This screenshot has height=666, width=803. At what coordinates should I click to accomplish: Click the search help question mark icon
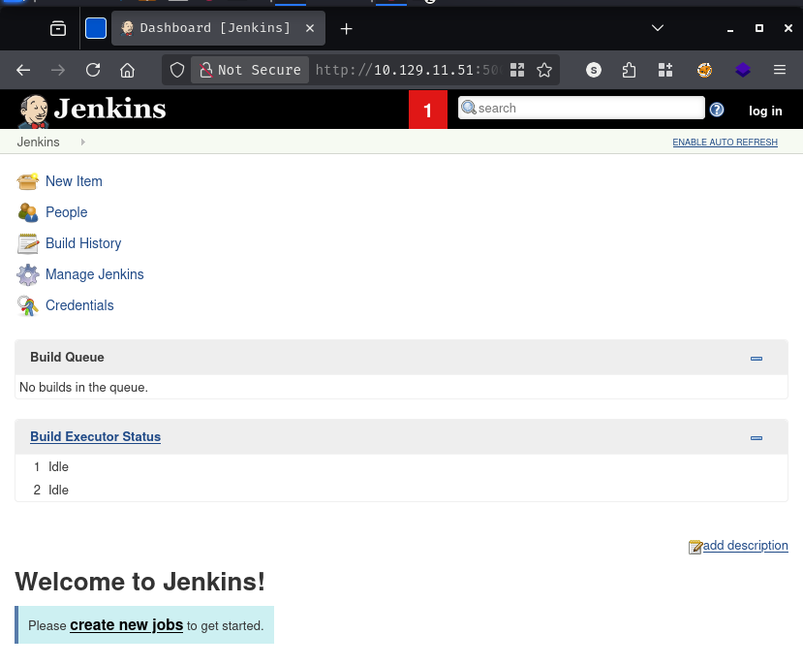717,110
